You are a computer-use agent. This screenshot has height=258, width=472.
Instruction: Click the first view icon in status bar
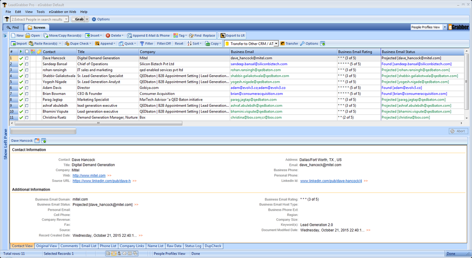[108, 254]
